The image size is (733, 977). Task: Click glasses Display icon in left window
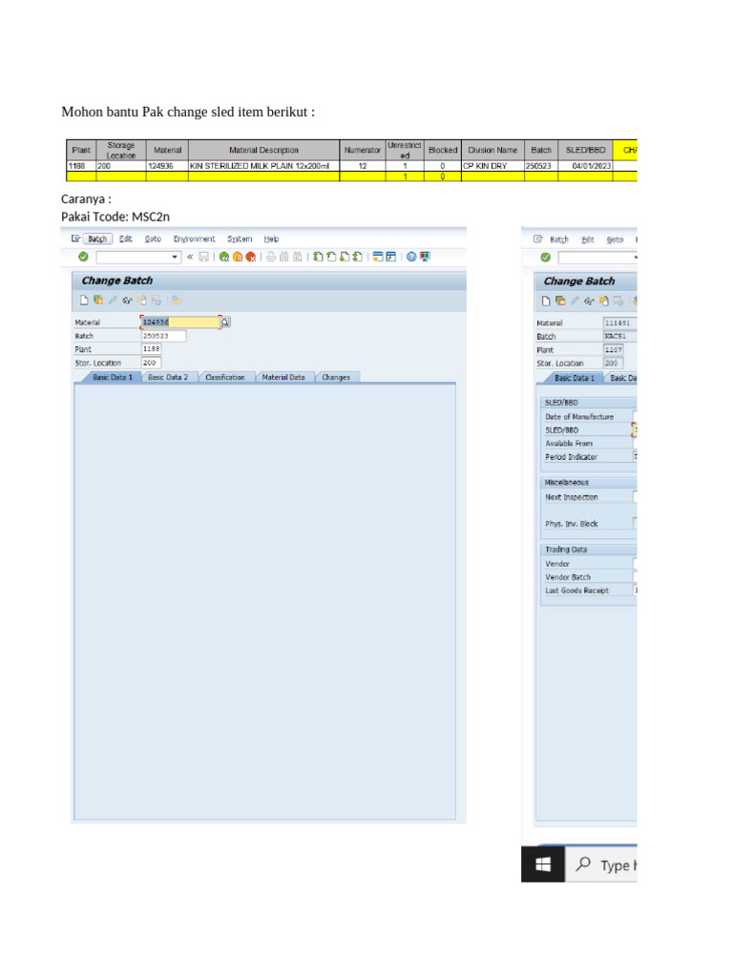(x=127, y=301)
